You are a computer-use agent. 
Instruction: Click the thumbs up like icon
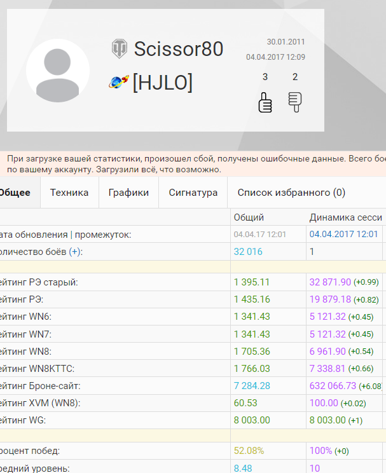[265, 102]
